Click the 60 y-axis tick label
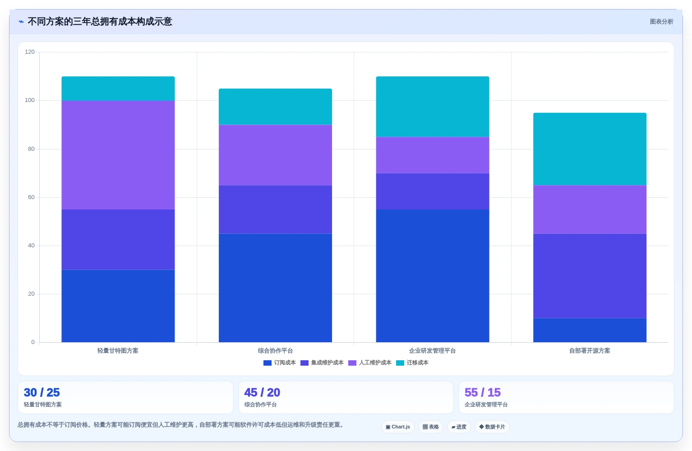This screenshot has width=692, height=451. (31, 197)
